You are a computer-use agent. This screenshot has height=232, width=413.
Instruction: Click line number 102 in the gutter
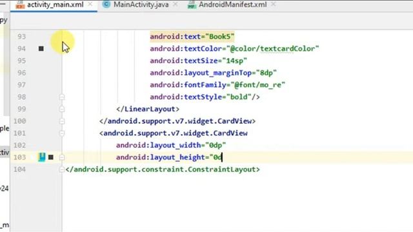point(20,145)
